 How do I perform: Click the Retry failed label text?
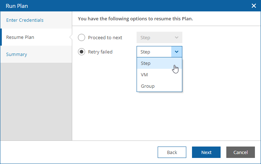point(100,52)
